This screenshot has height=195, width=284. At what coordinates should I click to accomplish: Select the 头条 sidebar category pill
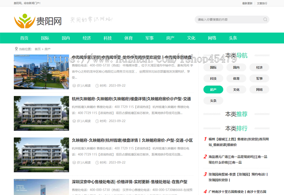pos(213,101)
